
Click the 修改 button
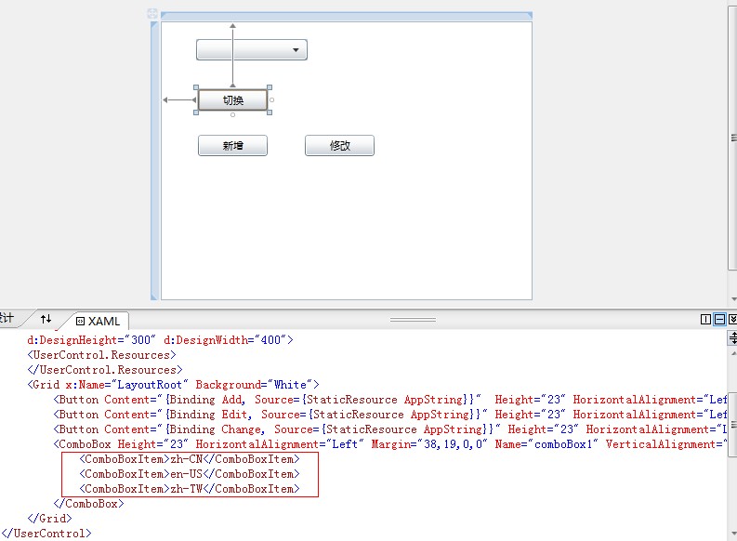(339, 146)
